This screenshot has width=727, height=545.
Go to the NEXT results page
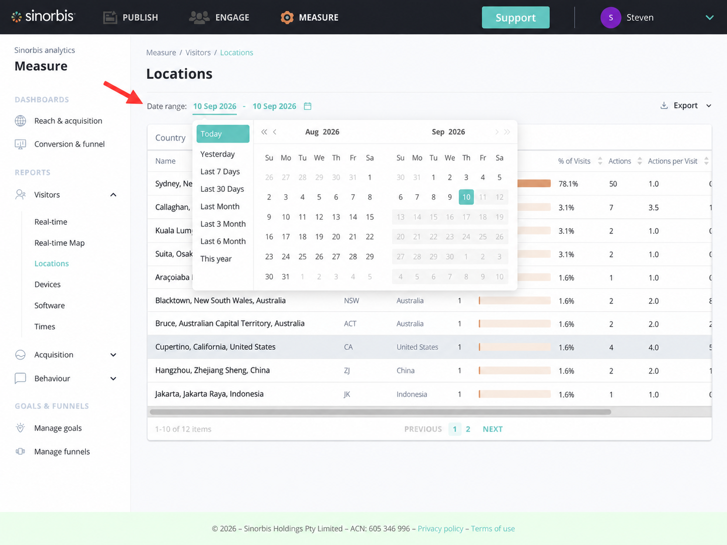tap(493, 429)
